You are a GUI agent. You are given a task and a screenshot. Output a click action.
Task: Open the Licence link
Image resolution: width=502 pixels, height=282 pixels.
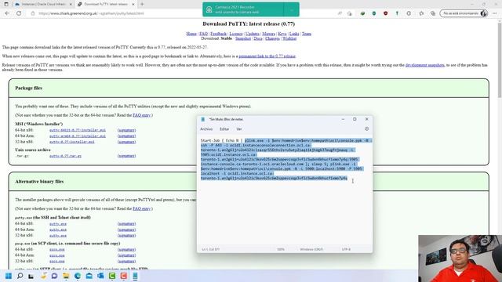point(236,34)
